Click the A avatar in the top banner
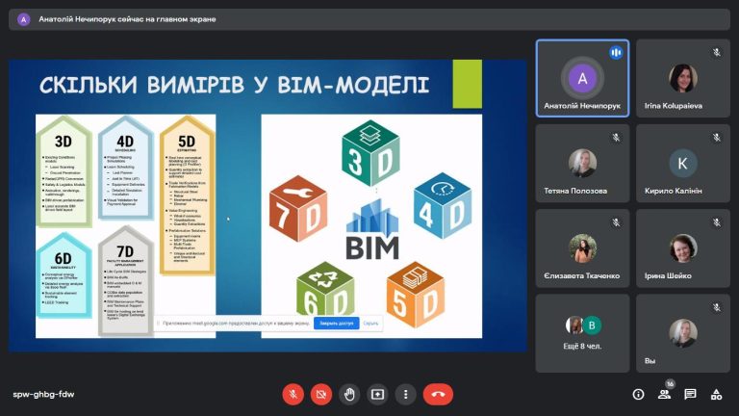739x416 pixels. [x=23, y=19]
